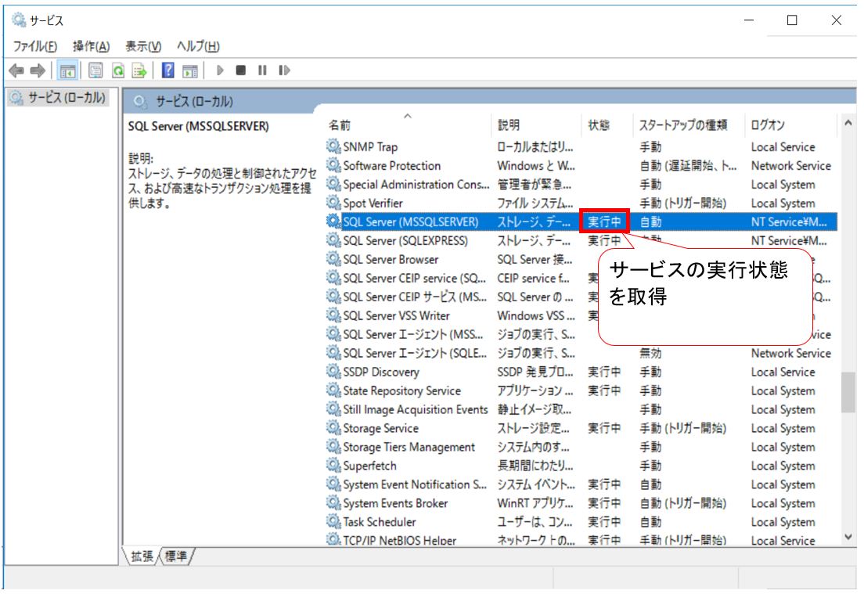Select SQL Server CEIP サービス (MS... row
The height and width of the screenshot is (594, 864).
(581, 297)
